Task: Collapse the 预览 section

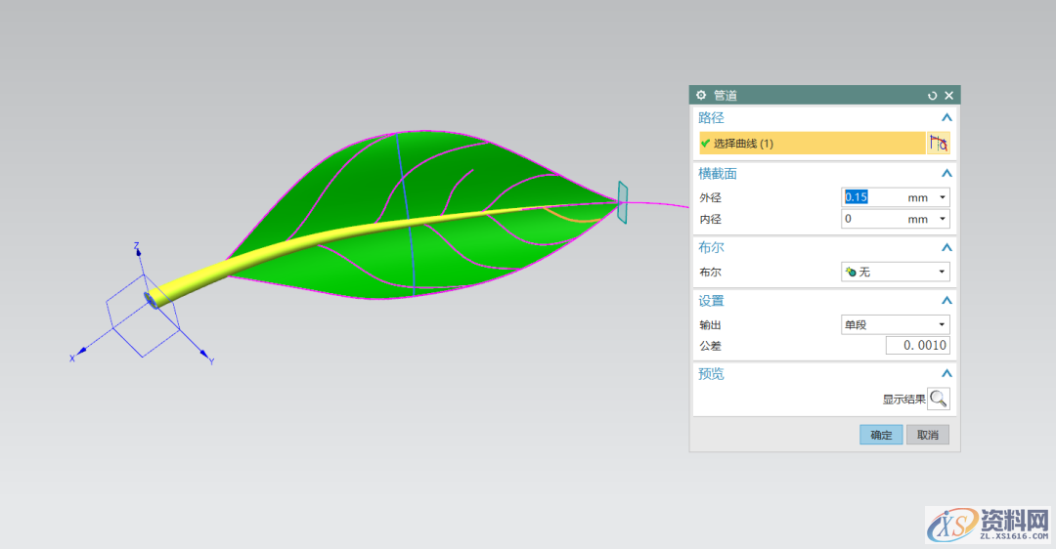Action: tap(946, 374)
